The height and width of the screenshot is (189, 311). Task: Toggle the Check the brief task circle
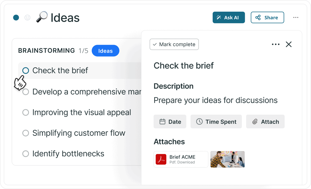click(x=26, y=70)
